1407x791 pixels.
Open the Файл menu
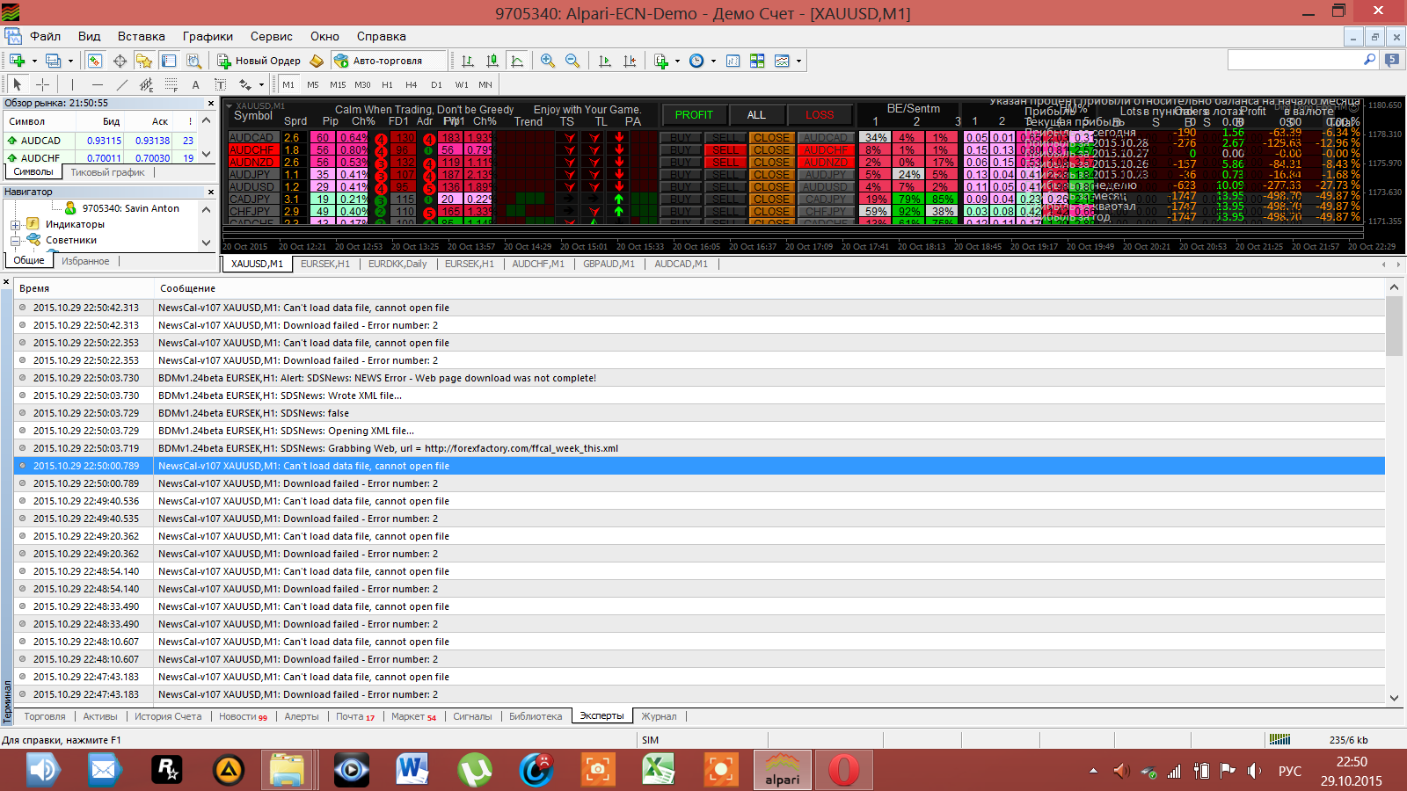[x=45, y=36]
